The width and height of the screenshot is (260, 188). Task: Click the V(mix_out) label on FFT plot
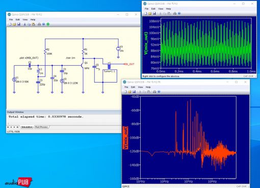[x=125, y=138]
